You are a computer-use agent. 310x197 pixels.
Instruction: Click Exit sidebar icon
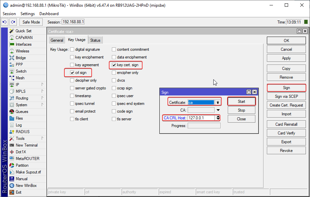[12, 192]
